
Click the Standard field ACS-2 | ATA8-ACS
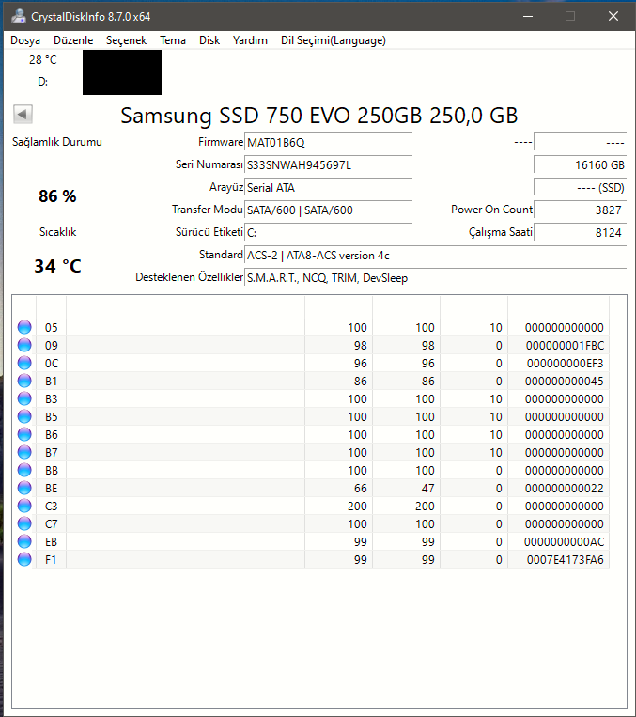coord(435,256)
